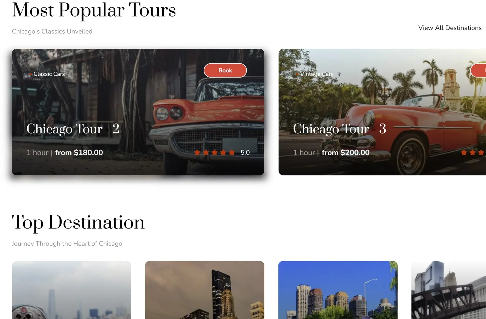Click third star of Chicago Tour 2 rating

pos(215,152)
